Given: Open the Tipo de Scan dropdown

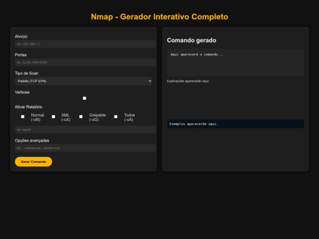Looking at the screenshot, I should click(83, 81).
